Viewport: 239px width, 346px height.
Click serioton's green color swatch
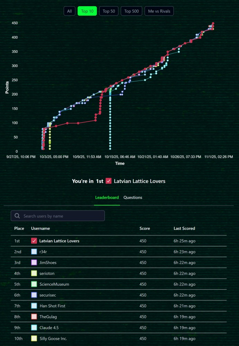point(34,273)
